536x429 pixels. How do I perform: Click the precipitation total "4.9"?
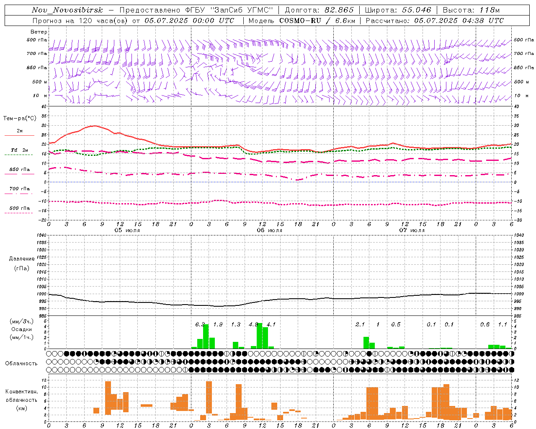pos(253,324)
